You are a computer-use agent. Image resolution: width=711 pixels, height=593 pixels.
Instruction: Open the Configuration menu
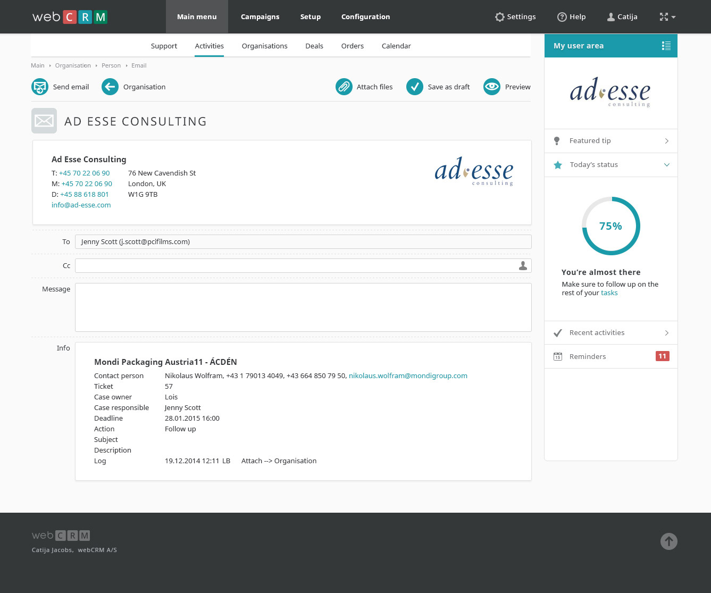coord(366,17)
